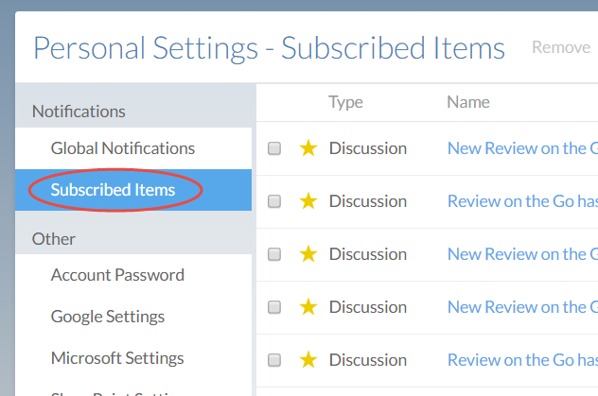Open the first row's New Review link

pyautogui.click(x=521, y=148)
